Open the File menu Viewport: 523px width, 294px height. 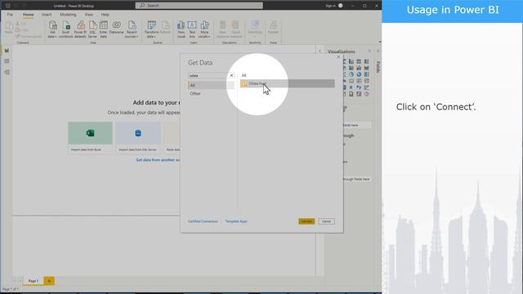coord(10,15)
